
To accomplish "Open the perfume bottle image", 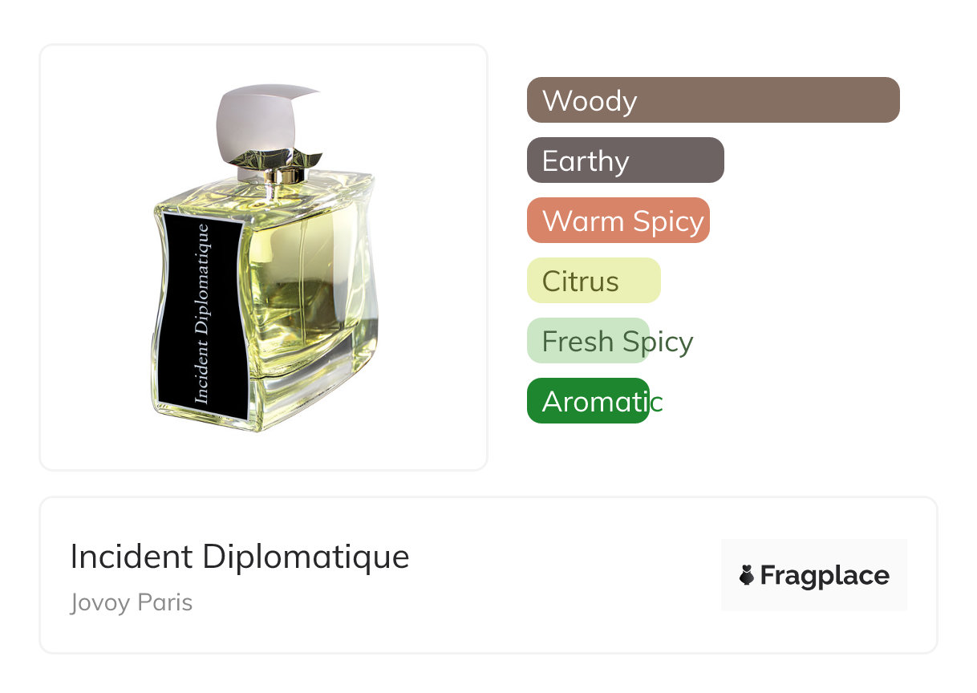I will 264,257.
